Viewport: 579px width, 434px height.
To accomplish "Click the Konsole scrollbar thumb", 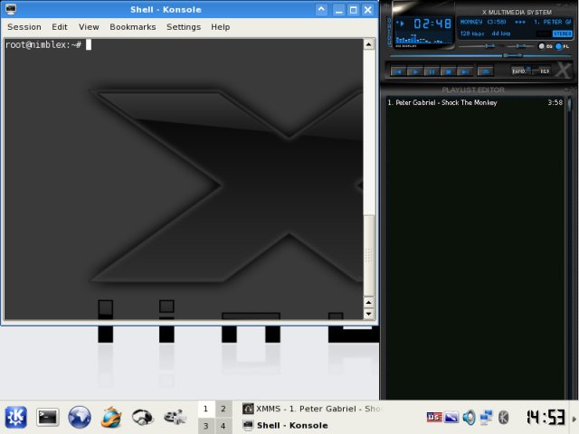I will [x=368, y=255].
